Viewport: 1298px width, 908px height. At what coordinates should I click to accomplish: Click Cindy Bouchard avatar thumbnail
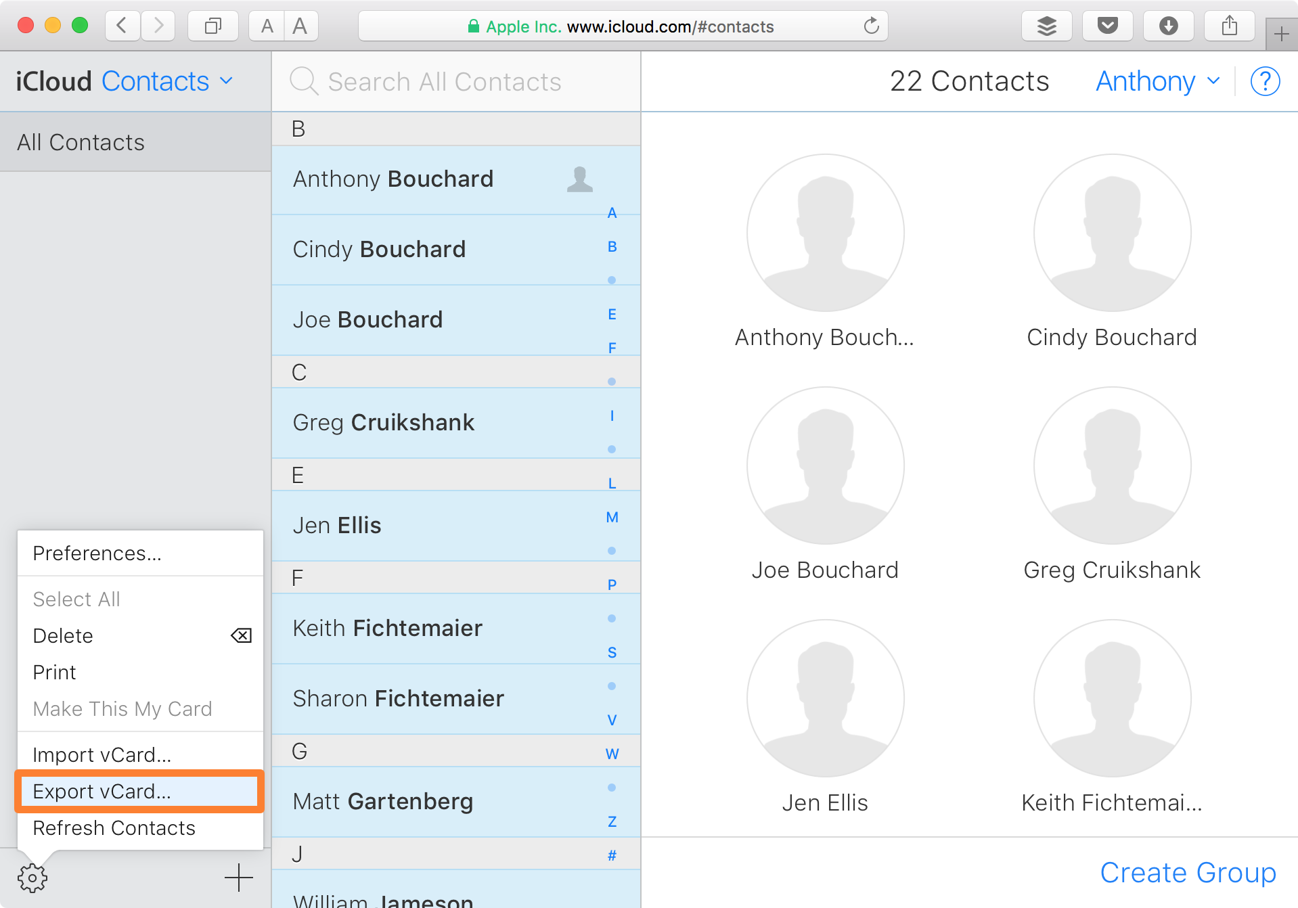pyautogui.click(x=1112, y=233)
